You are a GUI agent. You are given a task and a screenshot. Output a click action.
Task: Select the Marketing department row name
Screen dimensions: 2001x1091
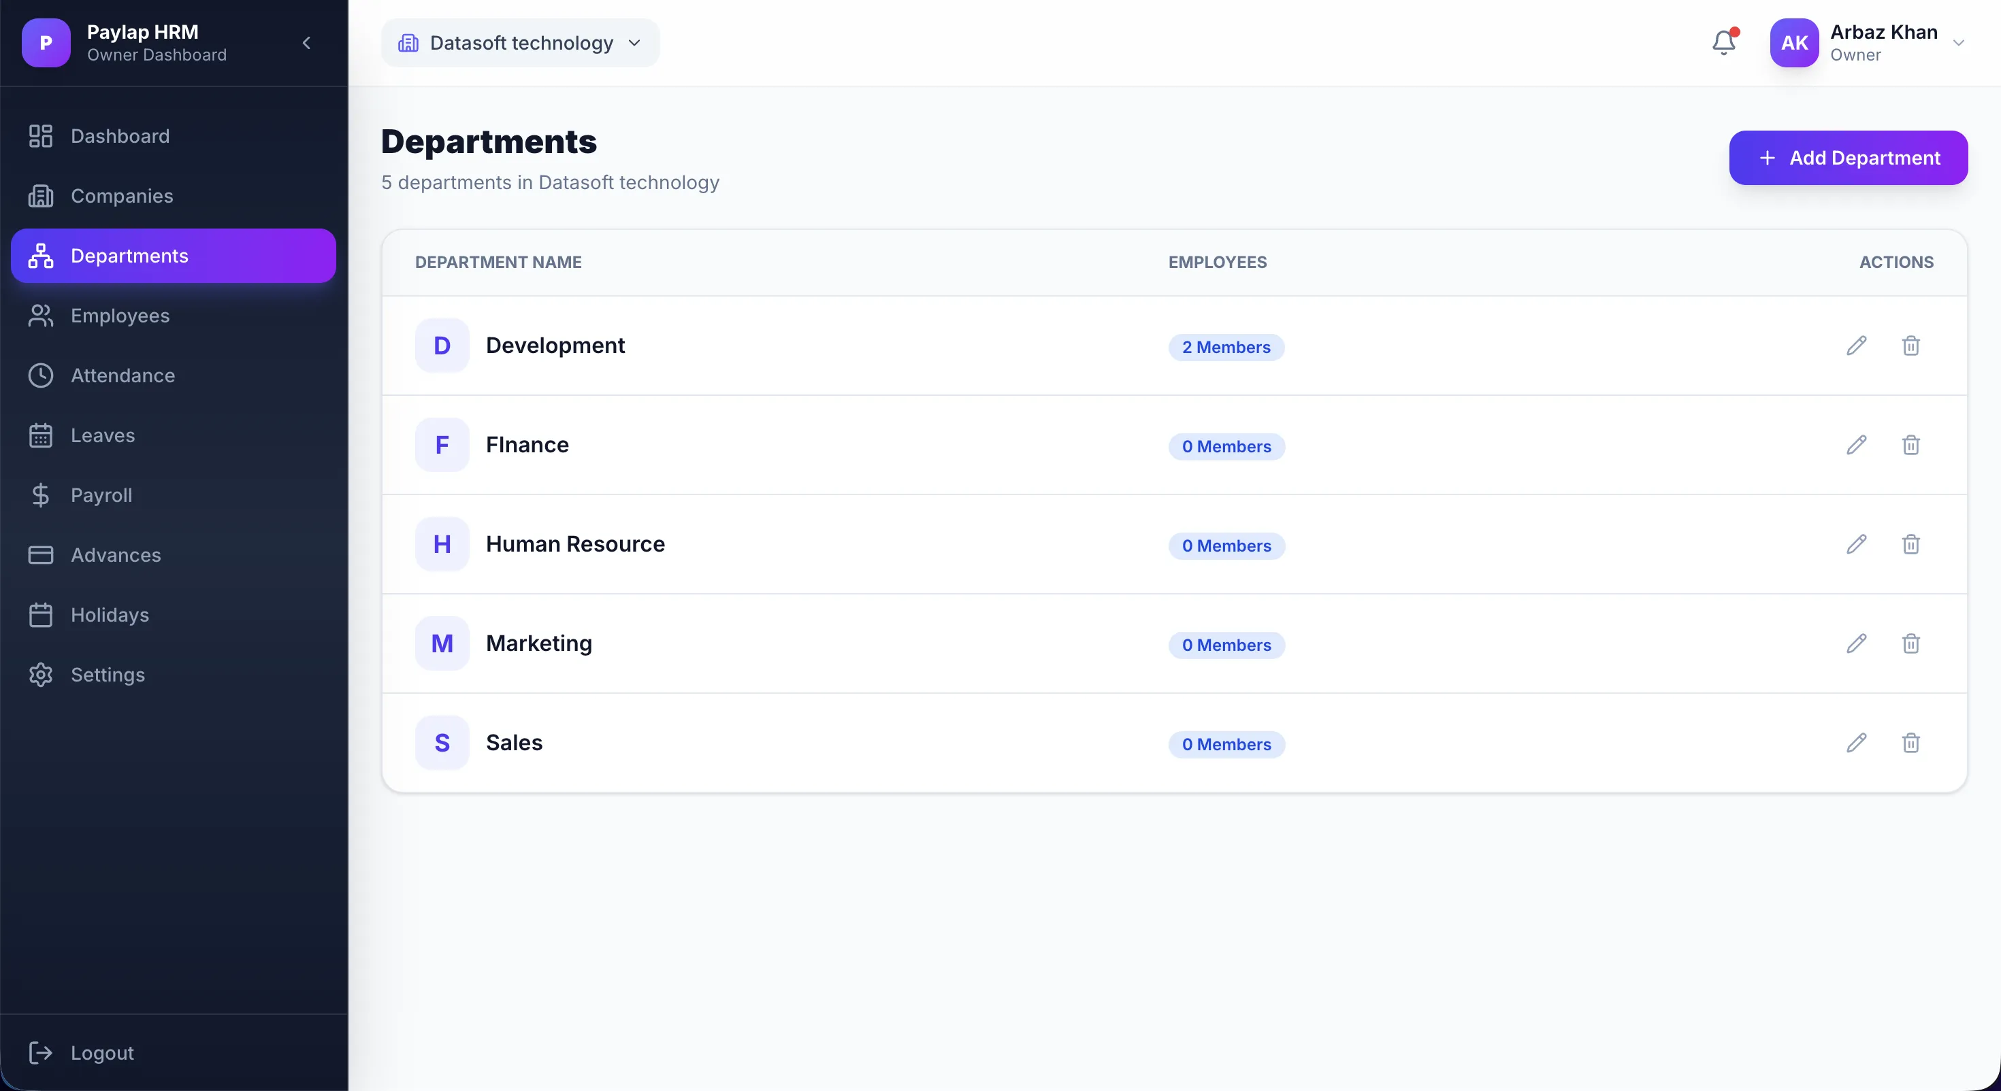538,643
